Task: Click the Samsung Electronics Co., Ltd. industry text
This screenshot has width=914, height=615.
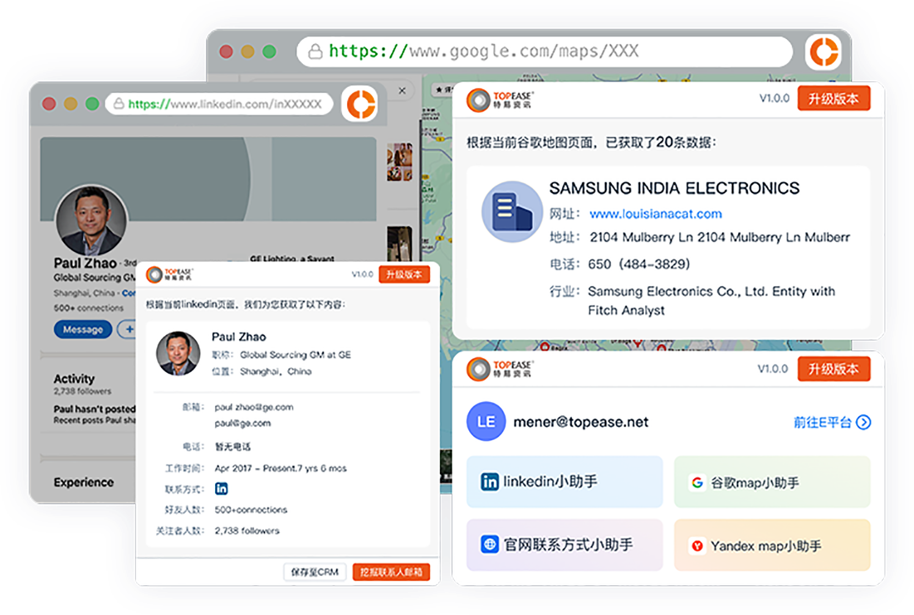Action: pyautogui.click(x=711, y=301)
